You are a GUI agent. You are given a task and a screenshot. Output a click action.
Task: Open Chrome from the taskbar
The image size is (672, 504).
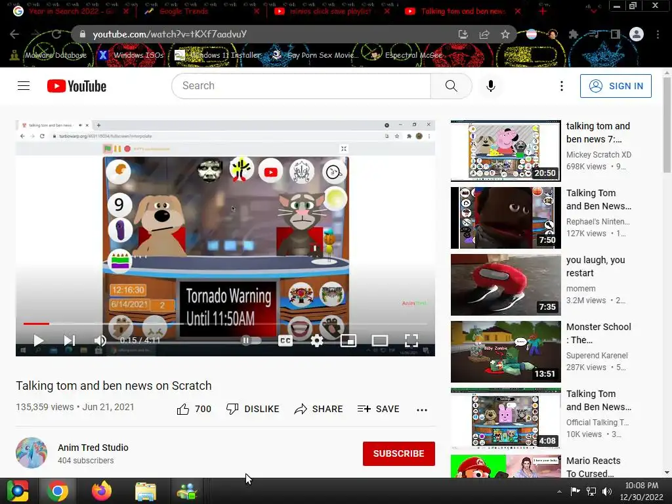pyautogui.click(x=58, y=491)
